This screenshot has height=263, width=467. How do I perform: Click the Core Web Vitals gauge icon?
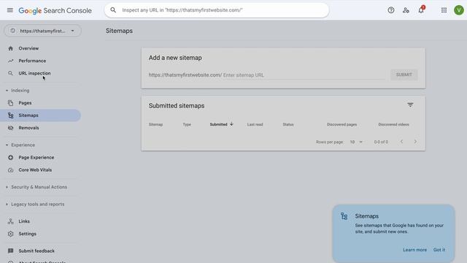[x=11, y=170]
